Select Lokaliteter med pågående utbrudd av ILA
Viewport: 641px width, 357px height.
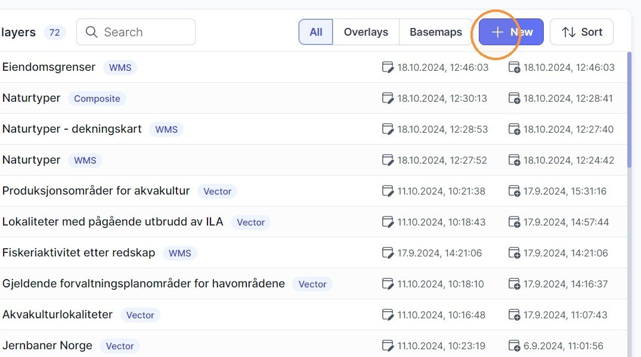pyautogui.click(x=113, y=222)
